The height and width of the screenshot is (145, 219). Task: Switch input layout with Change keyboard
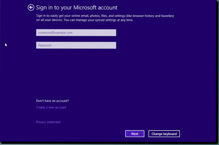pos(164,134)
